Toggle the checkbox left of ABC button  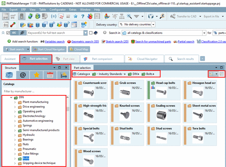pyautogui.click(x=8, y=33)
